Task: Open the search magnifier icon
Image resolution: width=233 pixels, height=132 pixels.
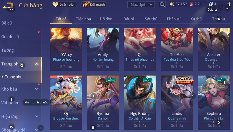Action: [162, 5]
